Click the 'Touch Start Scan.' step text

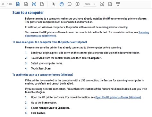click(41, 68)
